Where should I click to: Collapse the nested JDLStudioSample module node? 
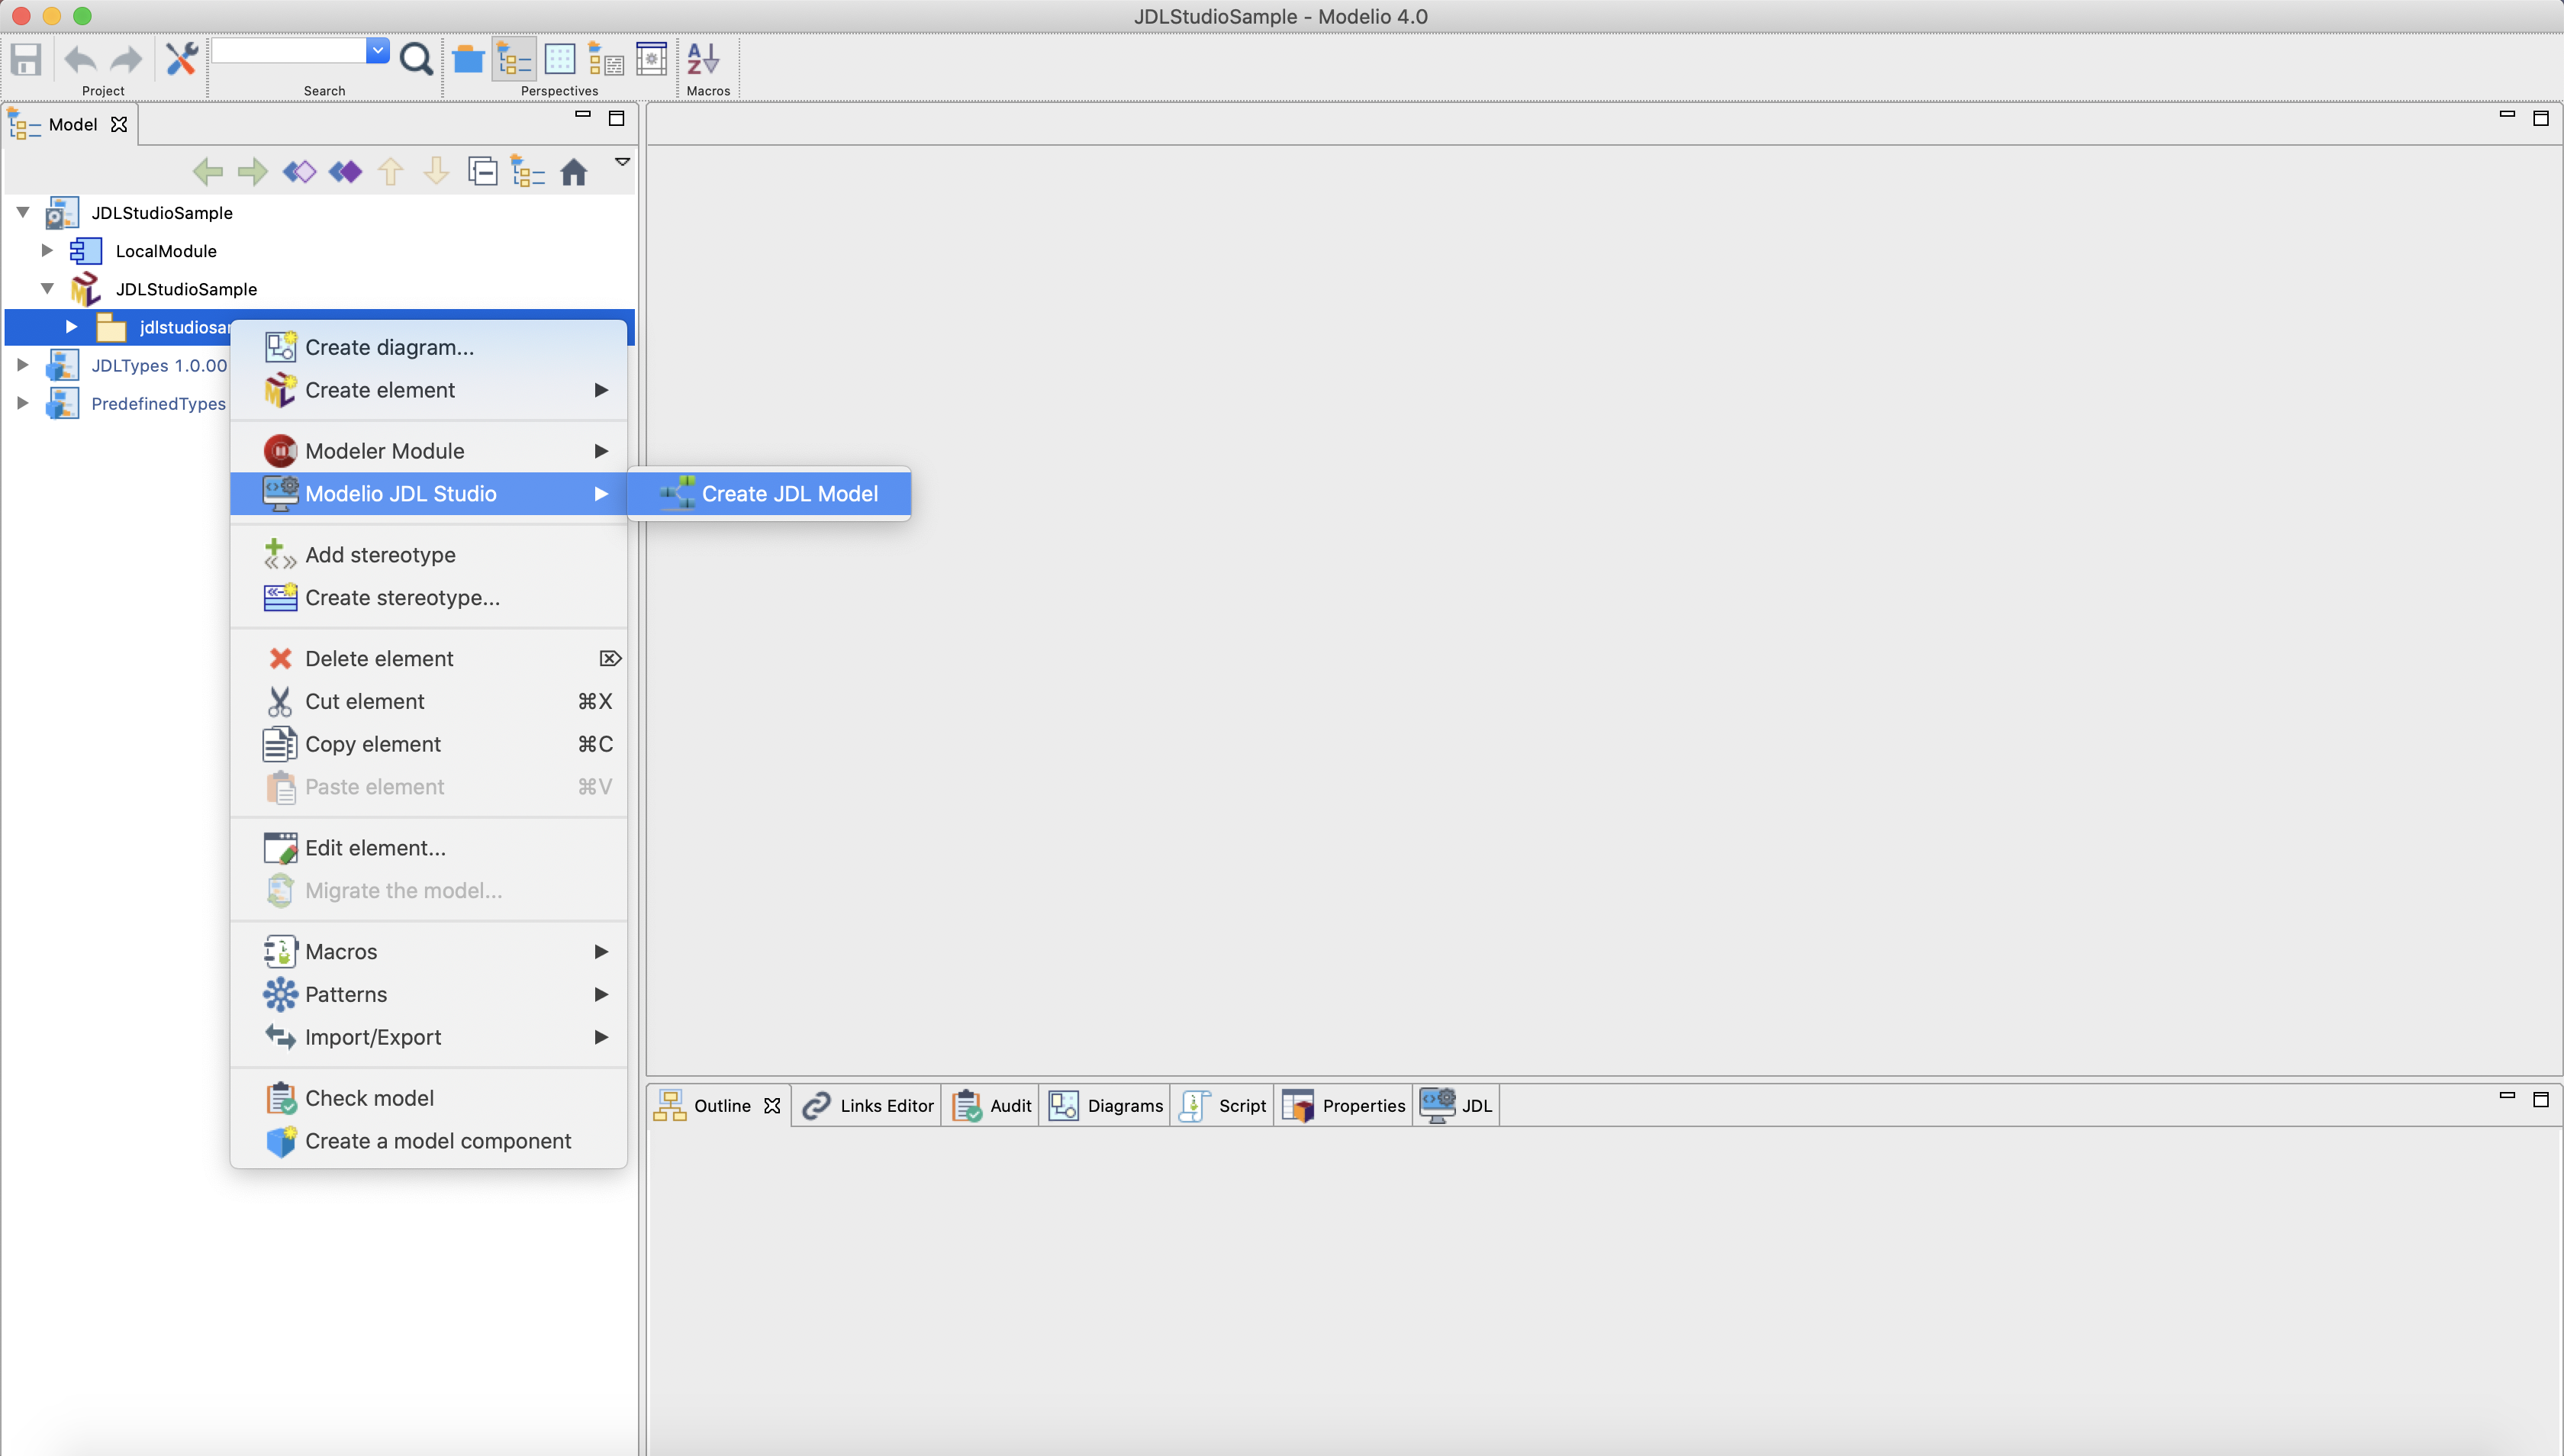coord(47,288)
